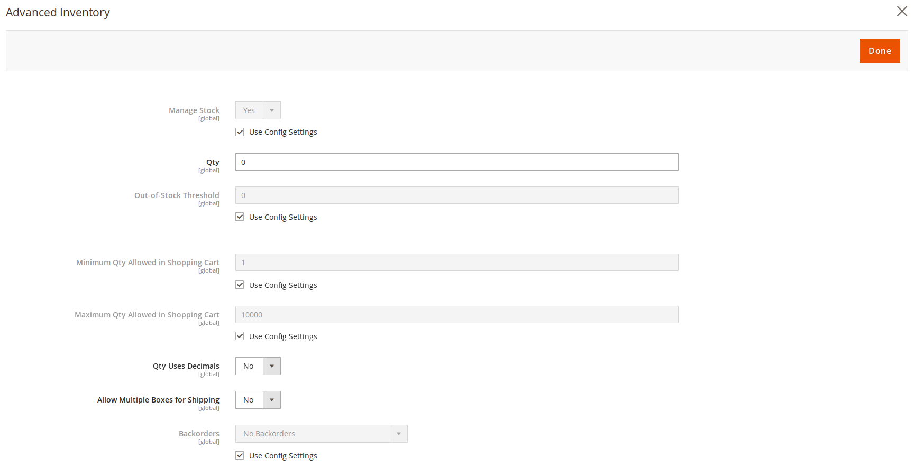Expand Allow Multiple Boxes for Shipping dropdown arrow
This screenshot has height=468, width=914.
point(271,400)
